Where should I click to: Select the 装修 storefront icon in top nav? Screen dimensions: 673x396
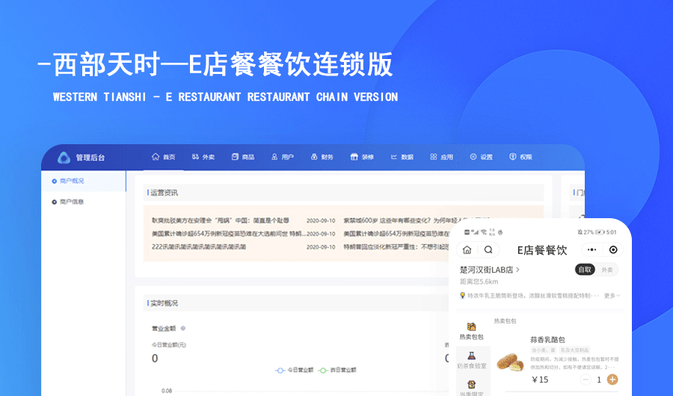[354, 157]
